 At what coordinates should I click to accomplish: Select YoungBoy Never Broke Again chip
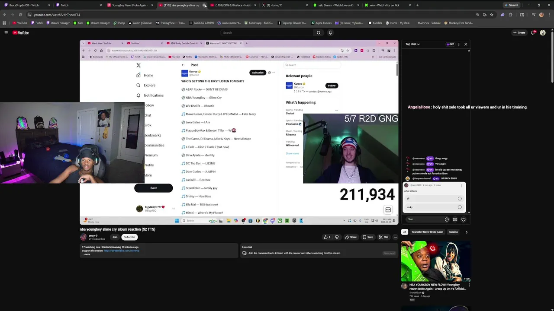(x=427, y=232)
